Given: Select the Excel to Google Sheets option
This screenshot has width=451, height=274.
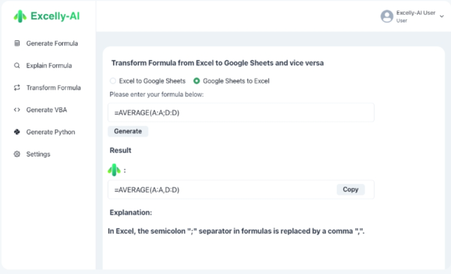Looking at the screenshot, I should (x=113, y=81).
